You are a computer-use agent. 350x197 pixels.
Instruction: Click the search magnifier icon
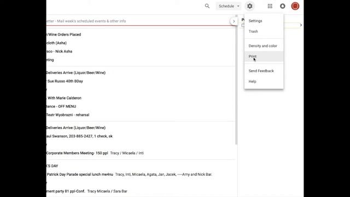[207, 6]
